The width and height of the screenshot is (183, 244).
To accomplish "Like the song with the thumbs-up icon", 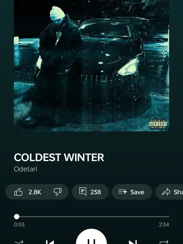I will (x=18, y=192).
